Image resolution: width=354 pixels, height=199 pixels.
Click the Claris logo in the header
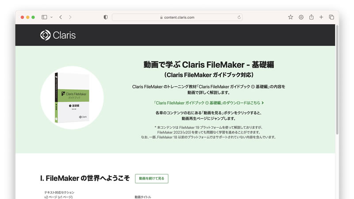point(58,35)
